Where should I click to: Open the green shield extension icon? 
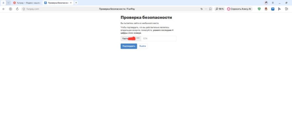coord(259,9)
